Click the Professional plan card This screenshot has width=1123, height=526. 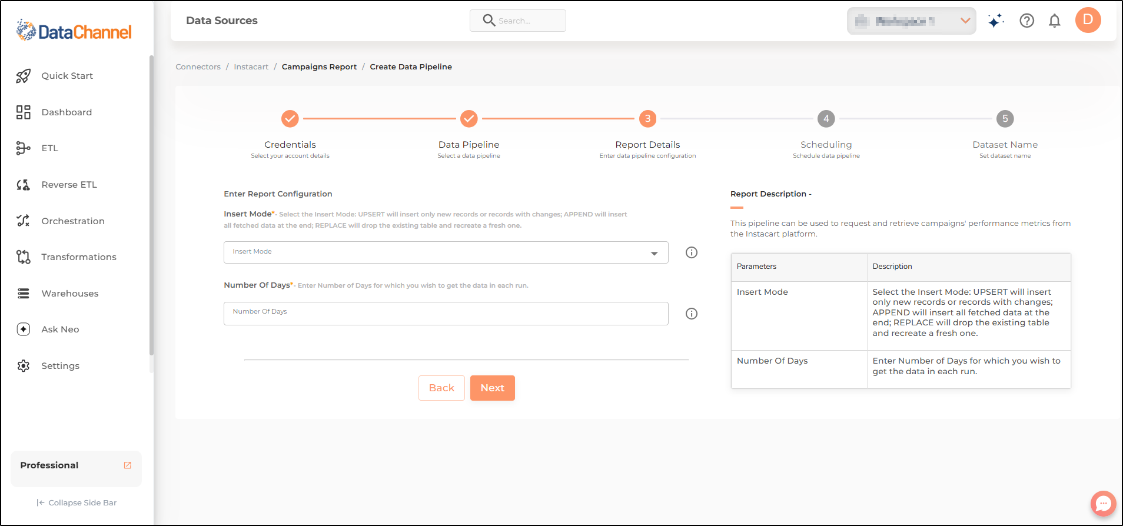click(76, 469)
